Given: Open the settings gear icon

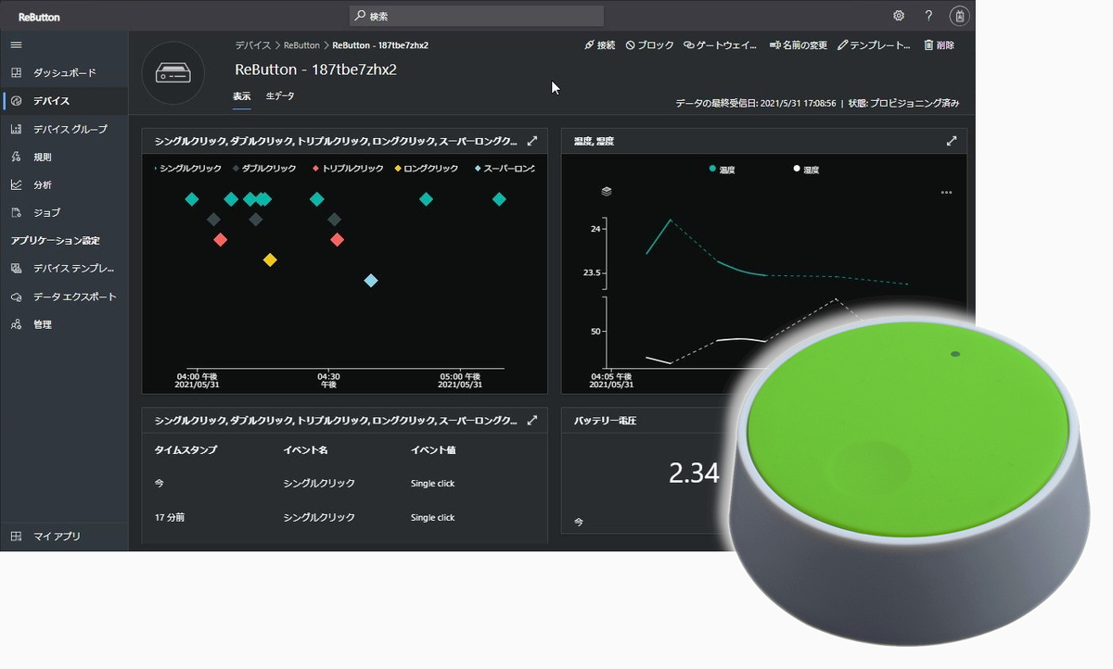Looking at the screenshot, I should [x=899, y=16].
